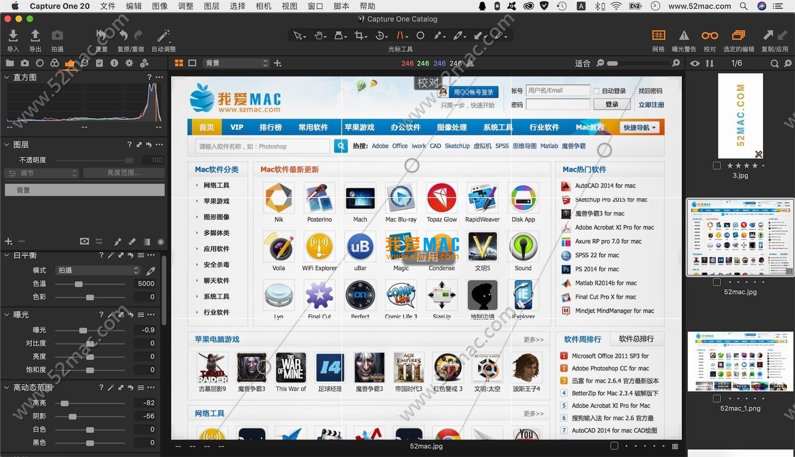Viewport: 795px width, 457px height.
Task: Select the crop cursor tool
Action: (x=360, y=35)
